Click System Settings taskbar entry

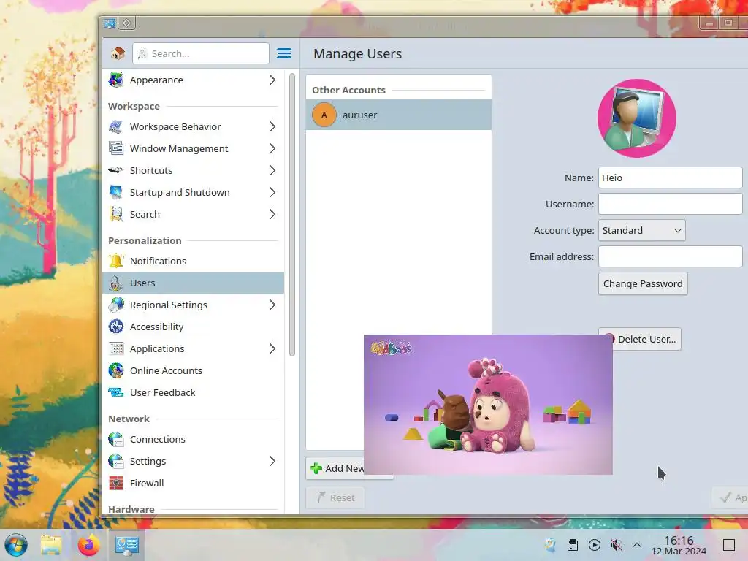point(127,545)
